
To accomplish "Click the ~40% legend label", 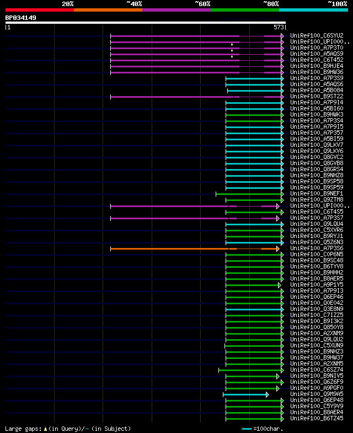I will click(135, 4).
